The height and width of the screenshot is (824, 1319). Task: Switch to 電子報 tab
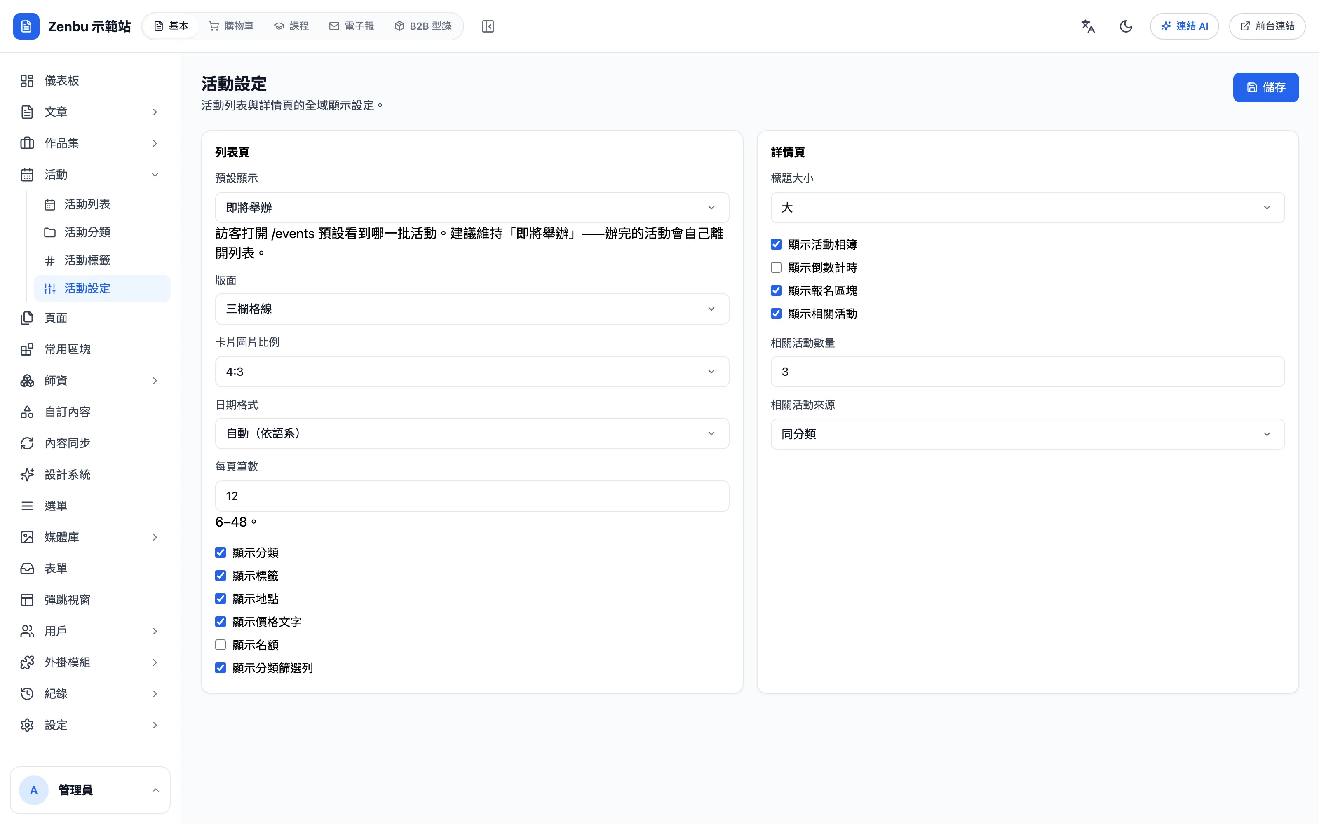352,26
